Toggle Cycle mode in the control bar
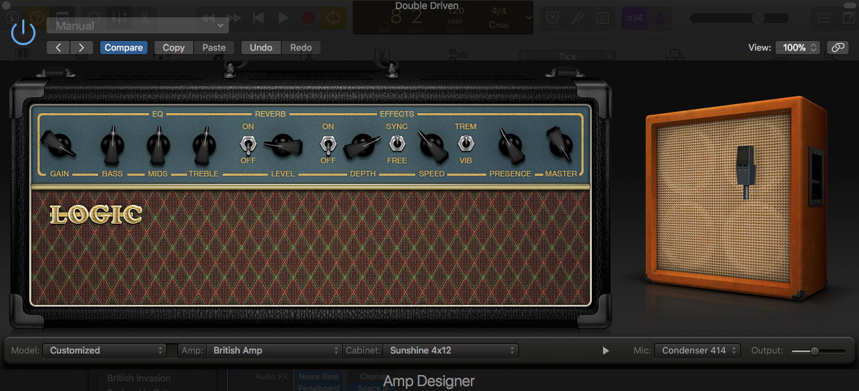 (332, 18)
